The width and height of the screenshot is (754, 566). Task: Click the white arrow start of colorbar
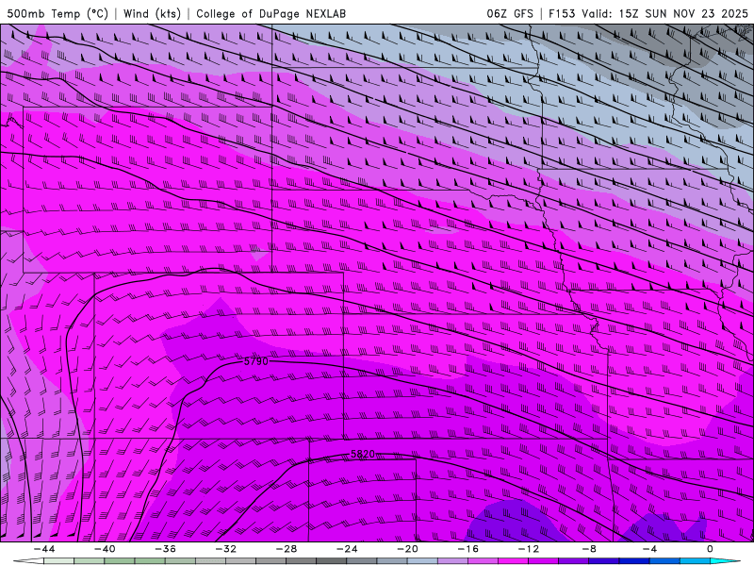pyautogui.click(x=28, y=561)
